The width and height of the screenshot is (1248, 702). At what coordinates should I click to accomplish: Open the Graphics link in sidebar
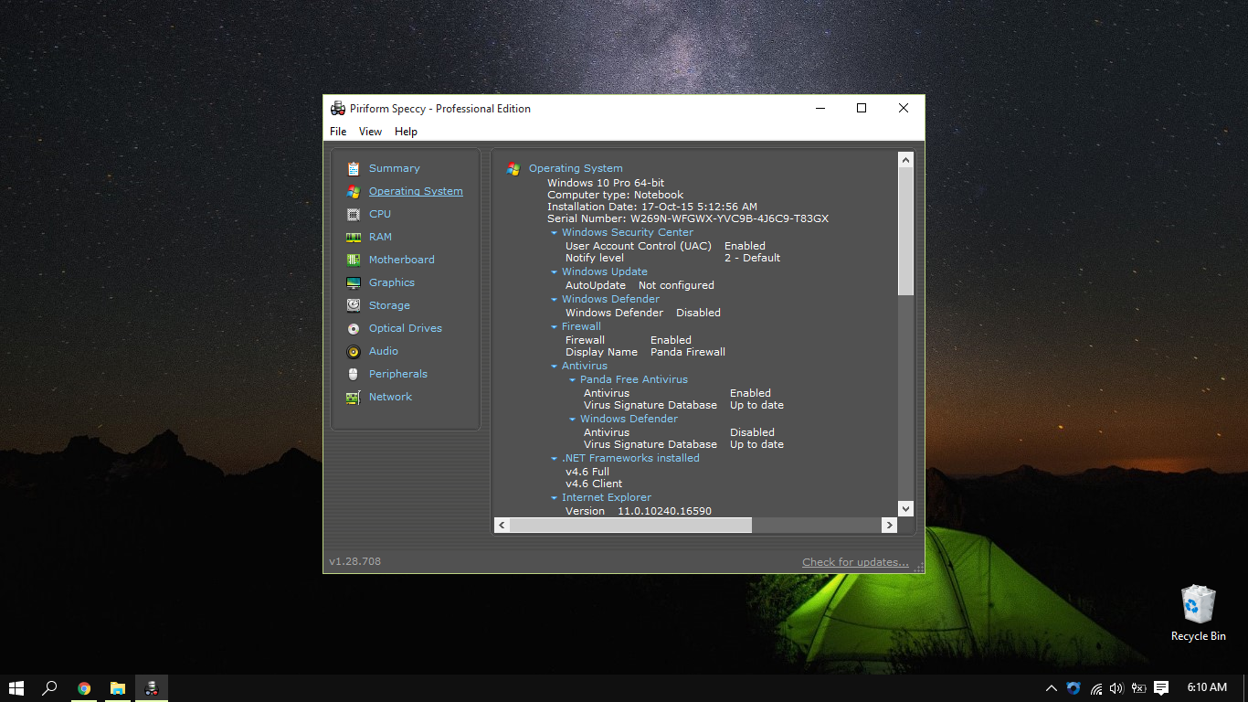coord(392,282)
